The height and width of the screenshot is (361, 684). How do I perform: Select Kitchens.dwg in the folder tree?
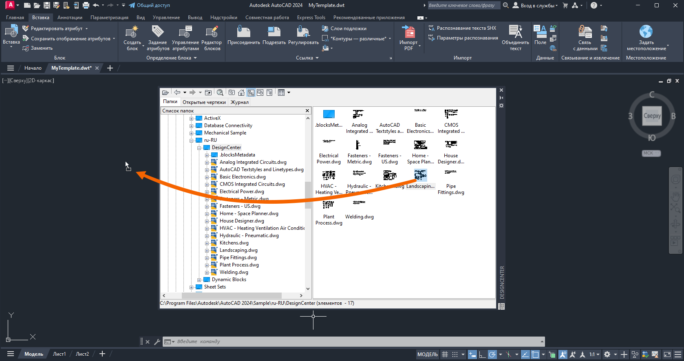click(x=234, y=243)
